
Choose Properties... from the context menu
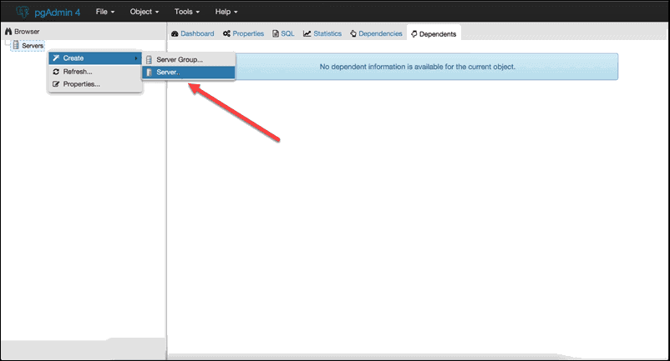click(95, 84)
